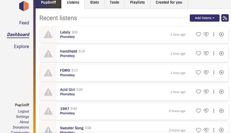Mark FOMO as hated with broken heart
Image resolution: width=231 pixels, height=133 pixels.
(x=206, y=73)
